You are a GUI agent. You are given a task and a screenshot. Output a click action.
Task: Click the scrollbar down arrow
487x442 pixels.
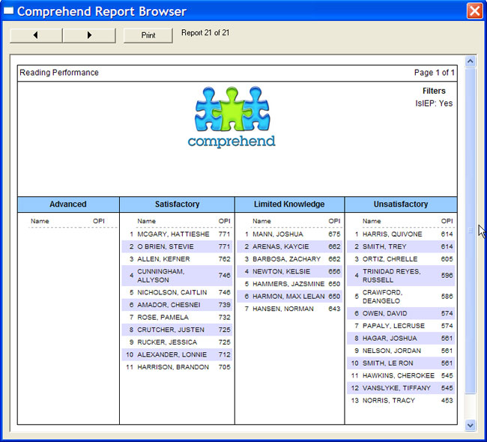point(471,425)
